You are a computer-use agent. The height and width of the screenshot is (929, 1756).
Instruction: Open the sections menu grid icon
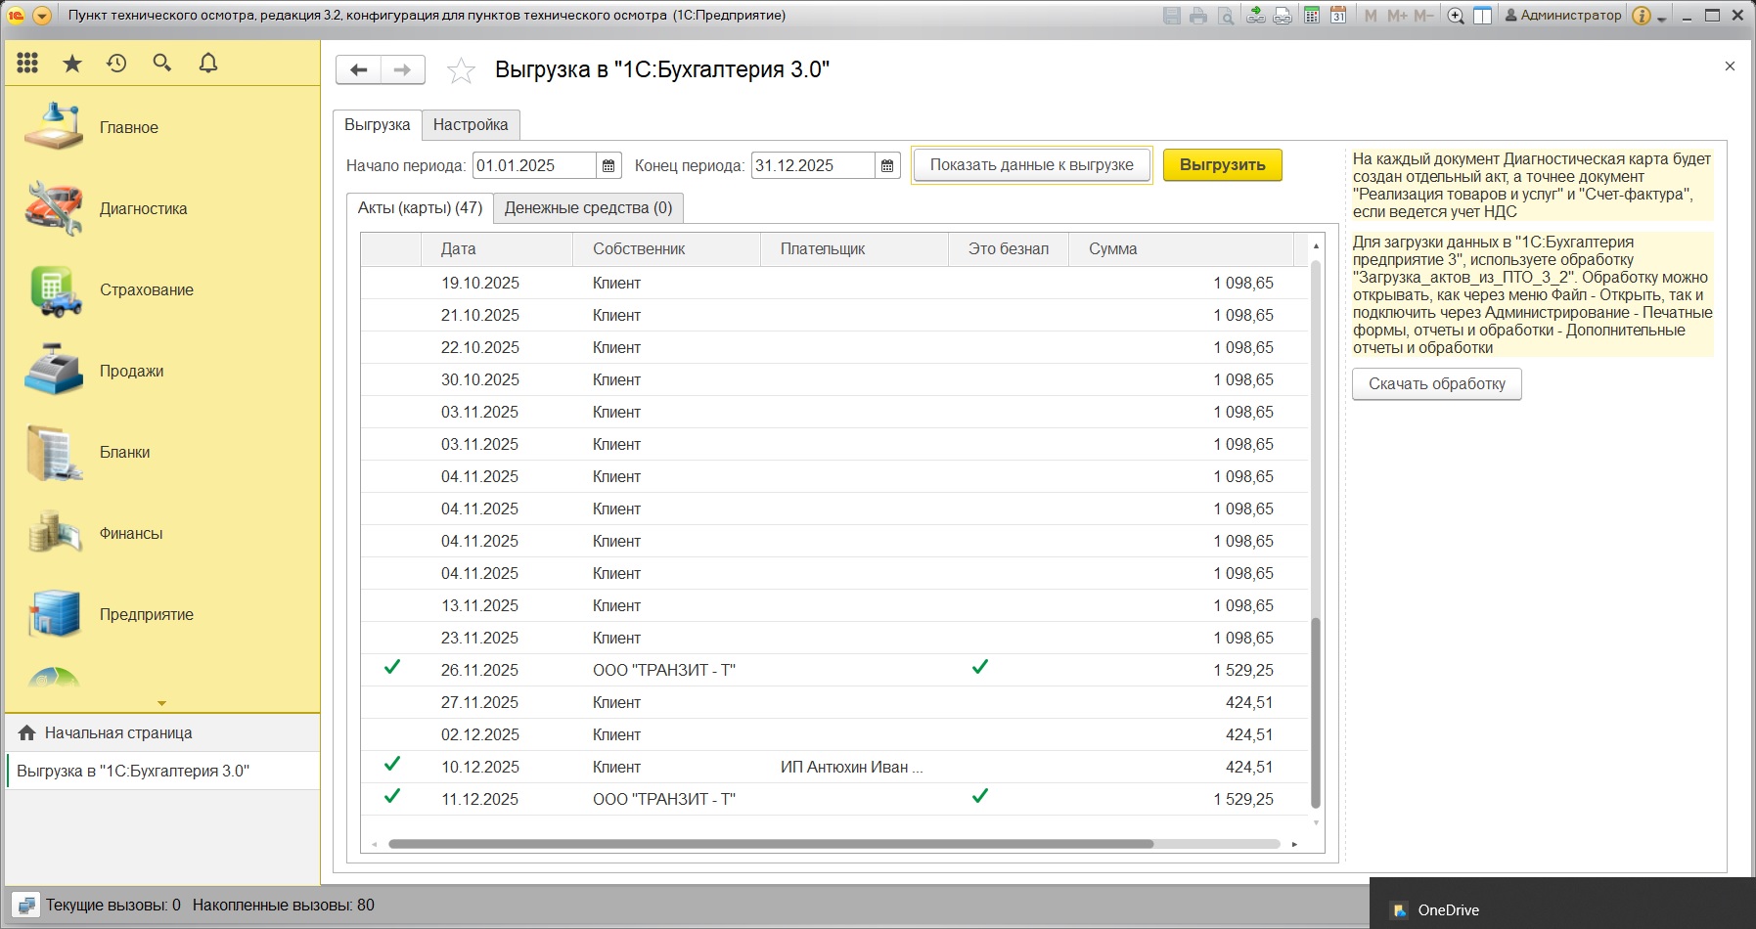tap(27, 64)
